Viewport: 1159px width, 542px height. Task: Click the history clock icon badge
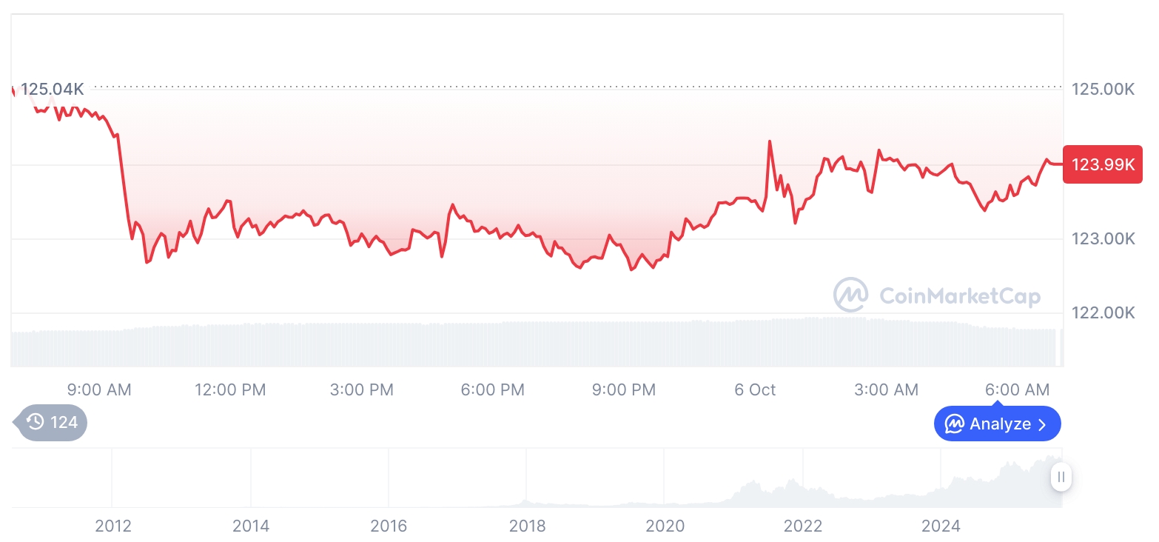[36, 423]
